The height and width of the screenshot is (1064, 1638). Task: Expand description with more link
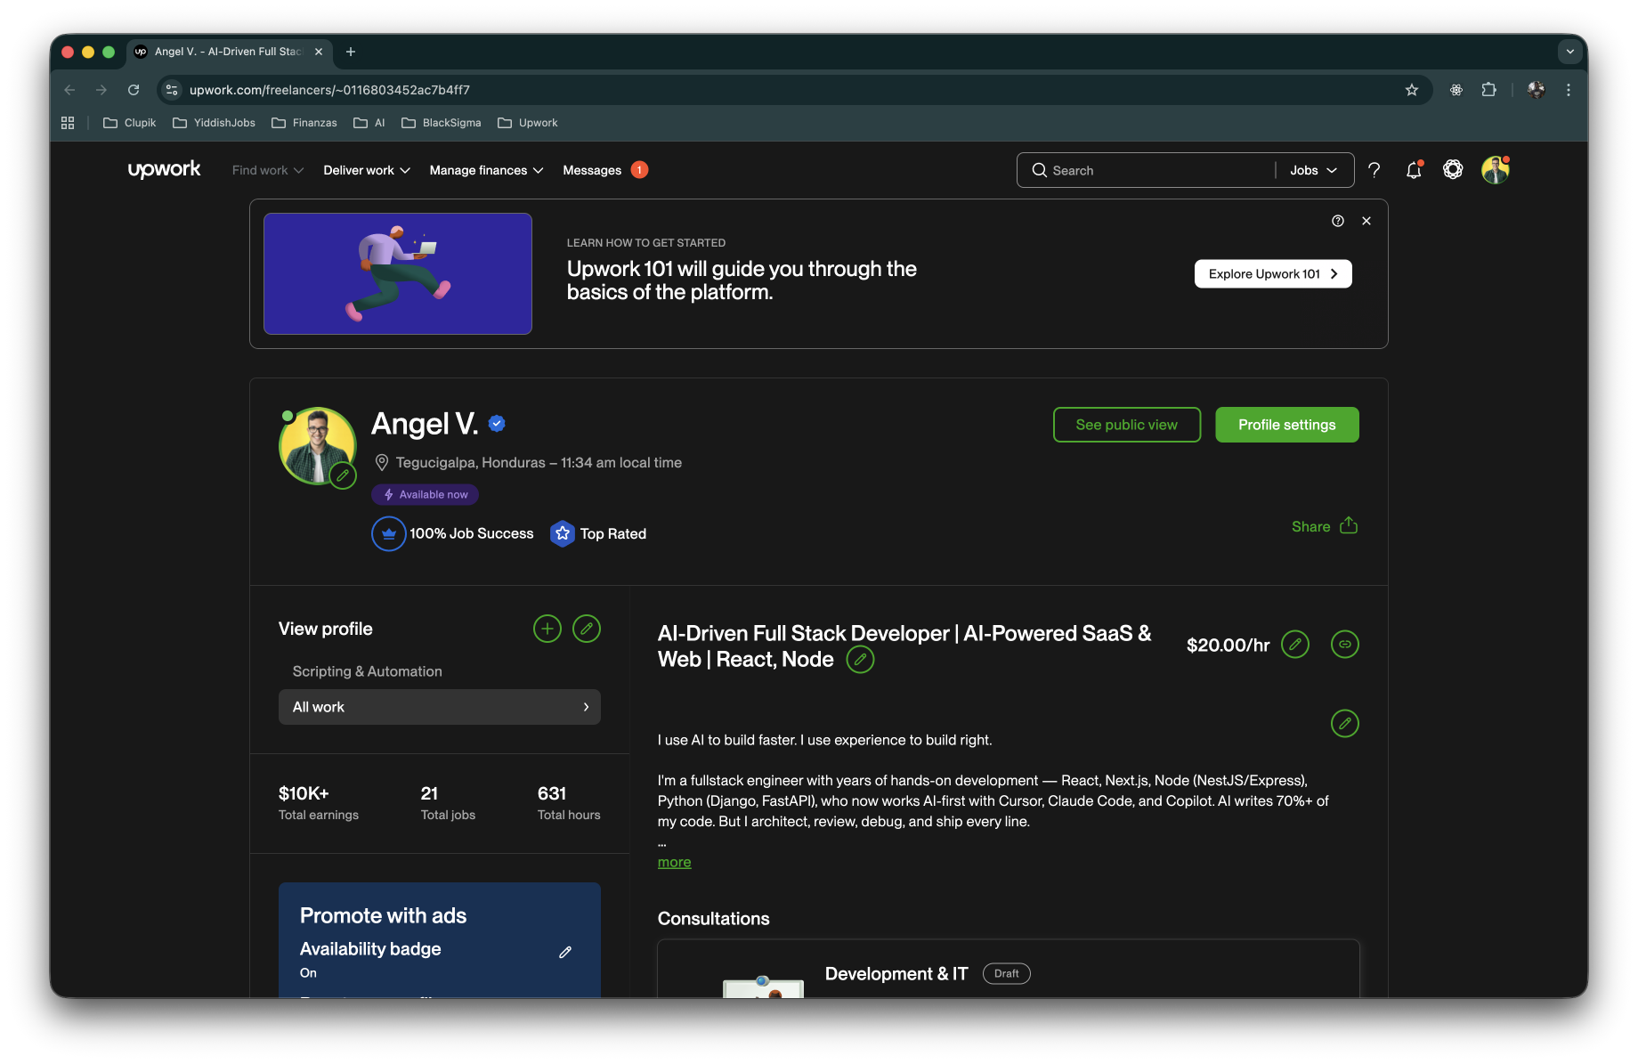(674, 862)
